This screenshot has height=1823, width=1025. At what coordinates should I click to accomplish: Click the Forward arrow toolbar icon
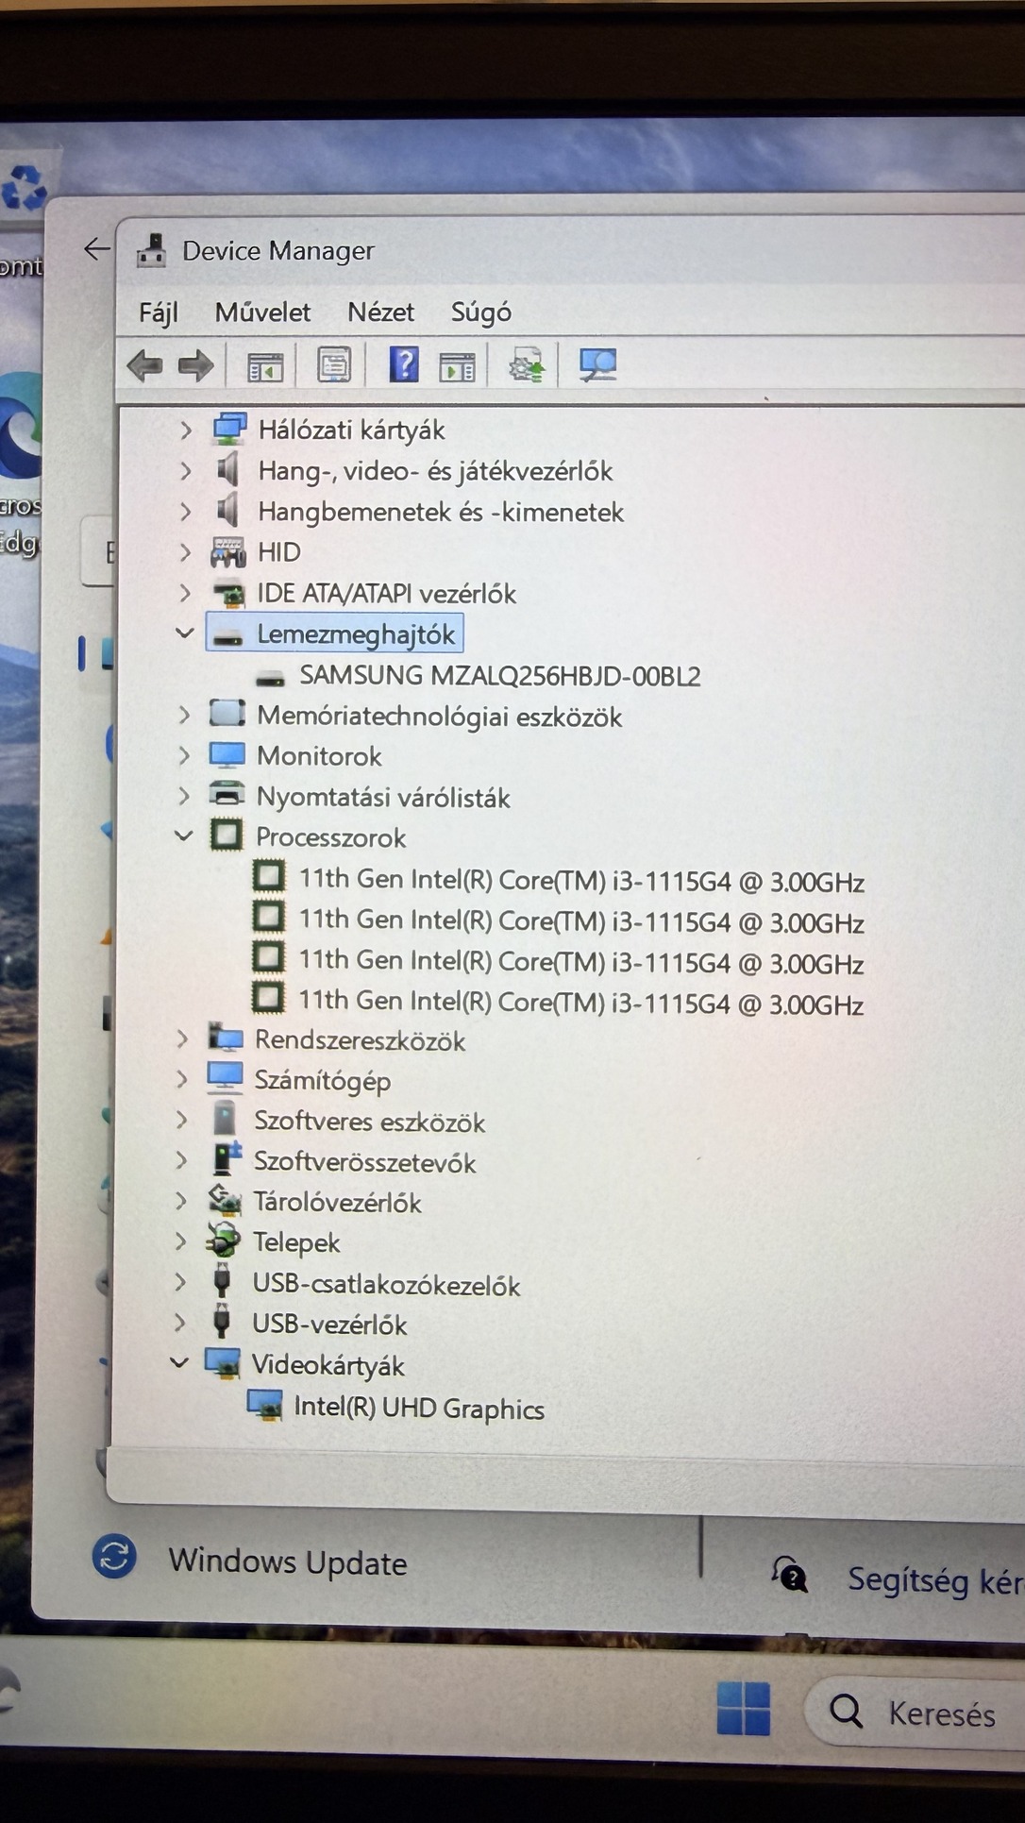tap(196, 365)
